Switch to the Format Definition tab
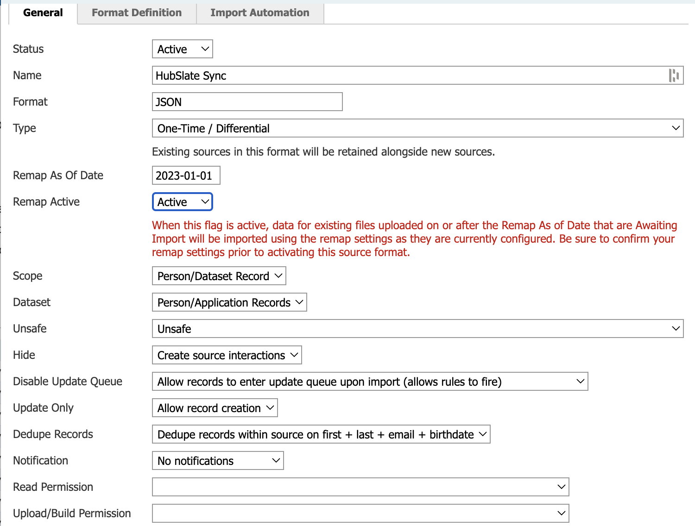The height and width of the screenshot is (526, 695). click(x=137, y=13)
